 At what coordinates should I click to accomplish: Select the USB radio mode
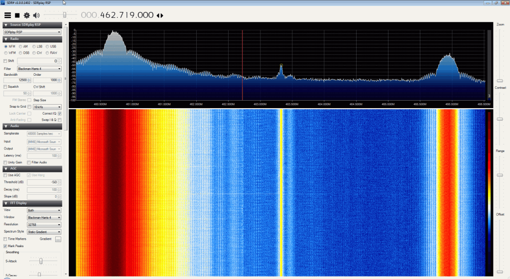[x=48, y=46]
